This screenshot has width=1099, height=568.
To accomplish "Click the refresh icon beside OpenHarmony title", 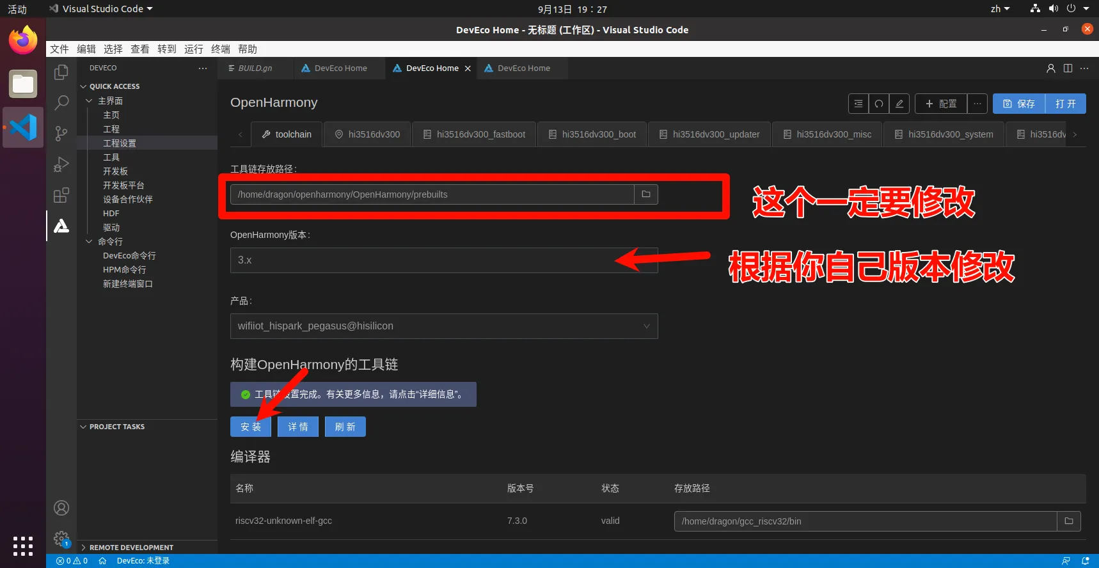I will [879, 104].
